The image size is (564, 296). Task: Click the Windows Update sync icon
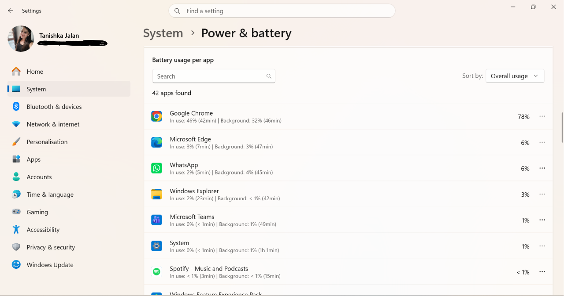click(x=16, y=264)
